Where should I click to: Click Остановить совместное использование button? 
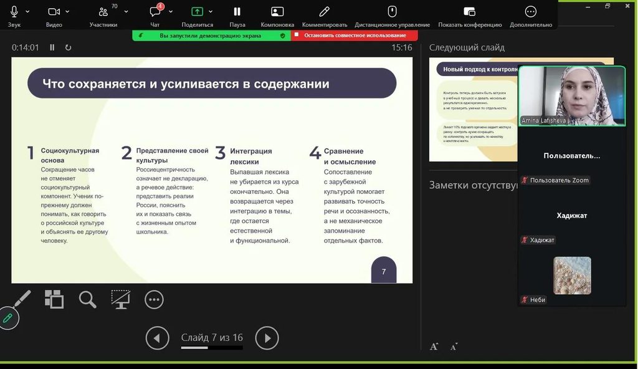[355, 36]
